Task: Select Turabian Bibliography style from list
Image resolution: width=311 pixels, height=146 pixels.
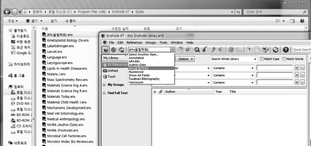Action: coord(151,79)
